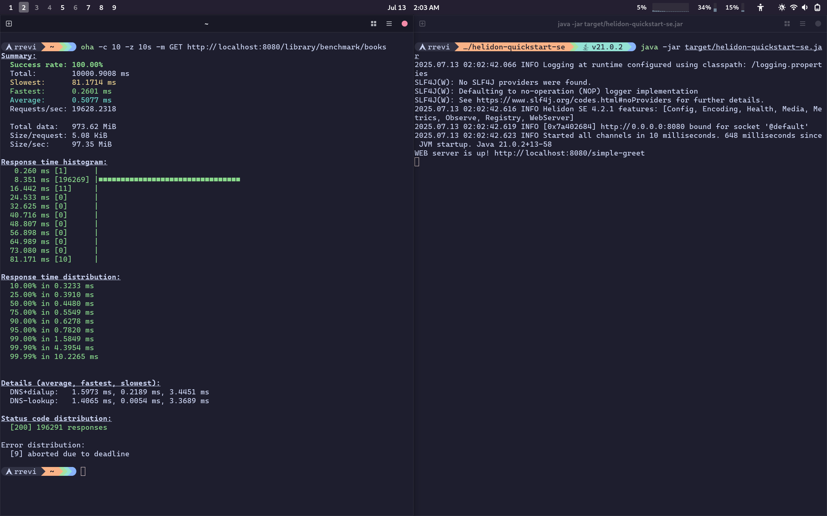Viewport: 827px width, 516px height.
Task: Open the Jul 13 clock calendar
Action: click(413, 7)
